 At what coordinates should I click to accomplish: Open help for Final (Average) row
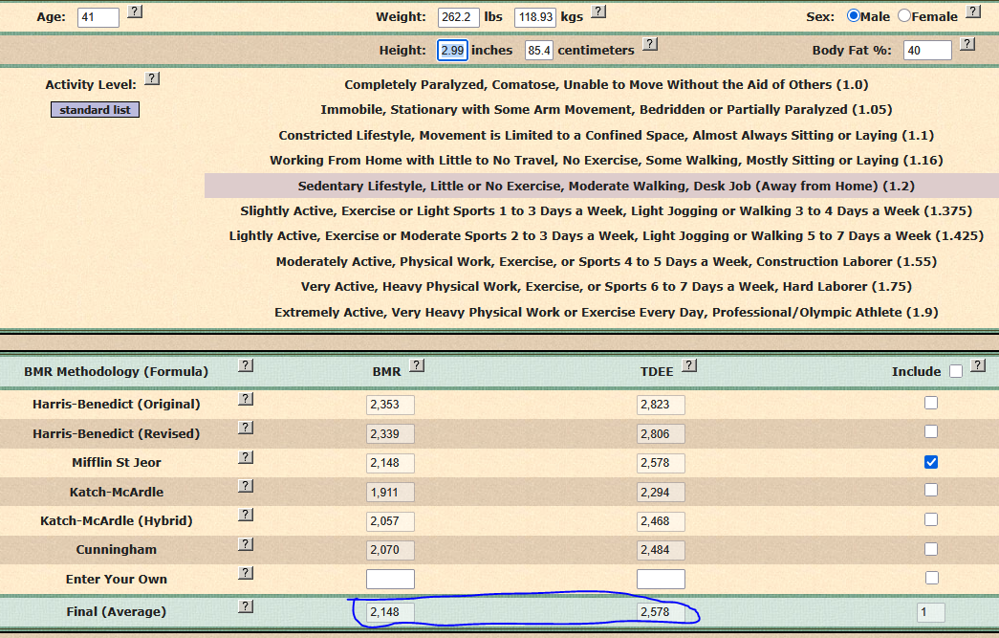(x=246, y=606)
